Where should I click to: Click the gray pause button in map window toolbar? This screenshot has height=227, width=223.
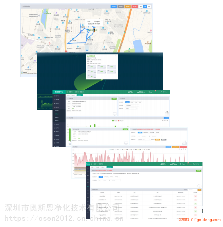click(121, 7)
